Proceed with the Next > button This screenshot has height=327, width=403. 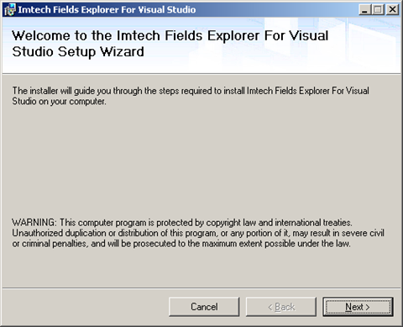tap(358, 307)
